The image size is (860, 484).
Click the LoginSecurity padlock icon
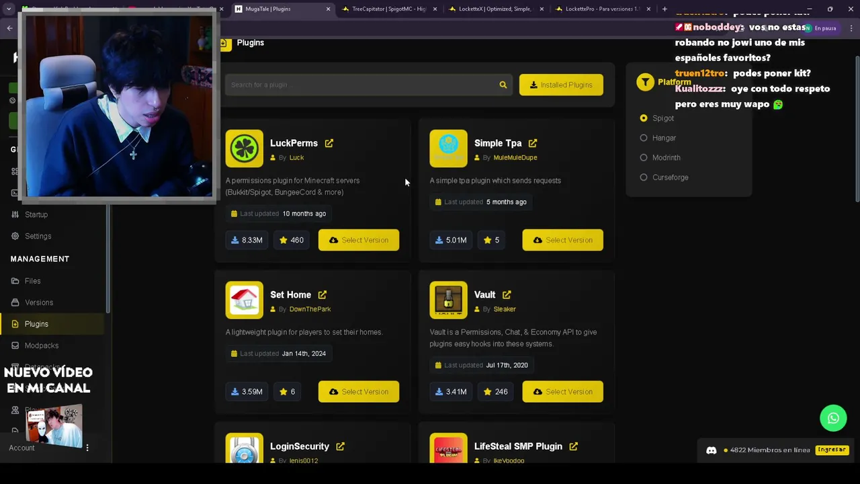tap(245, 448)
